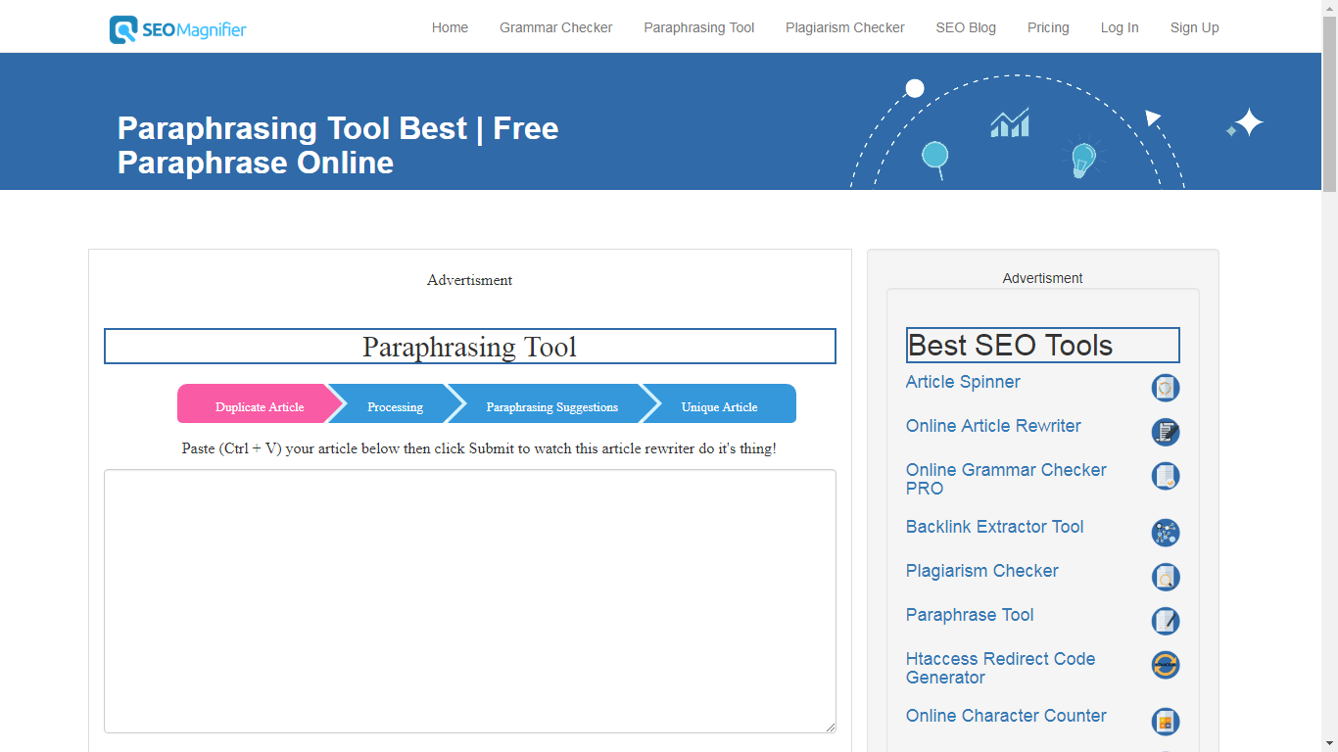1338x752 pixels.
Task: Select the Processing step
Action: pyautogui.click(x=395, y=403)
